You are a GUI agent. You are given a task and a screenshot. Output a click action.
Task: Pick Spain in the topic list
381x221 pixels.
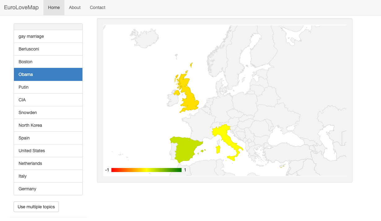[48, 138]
